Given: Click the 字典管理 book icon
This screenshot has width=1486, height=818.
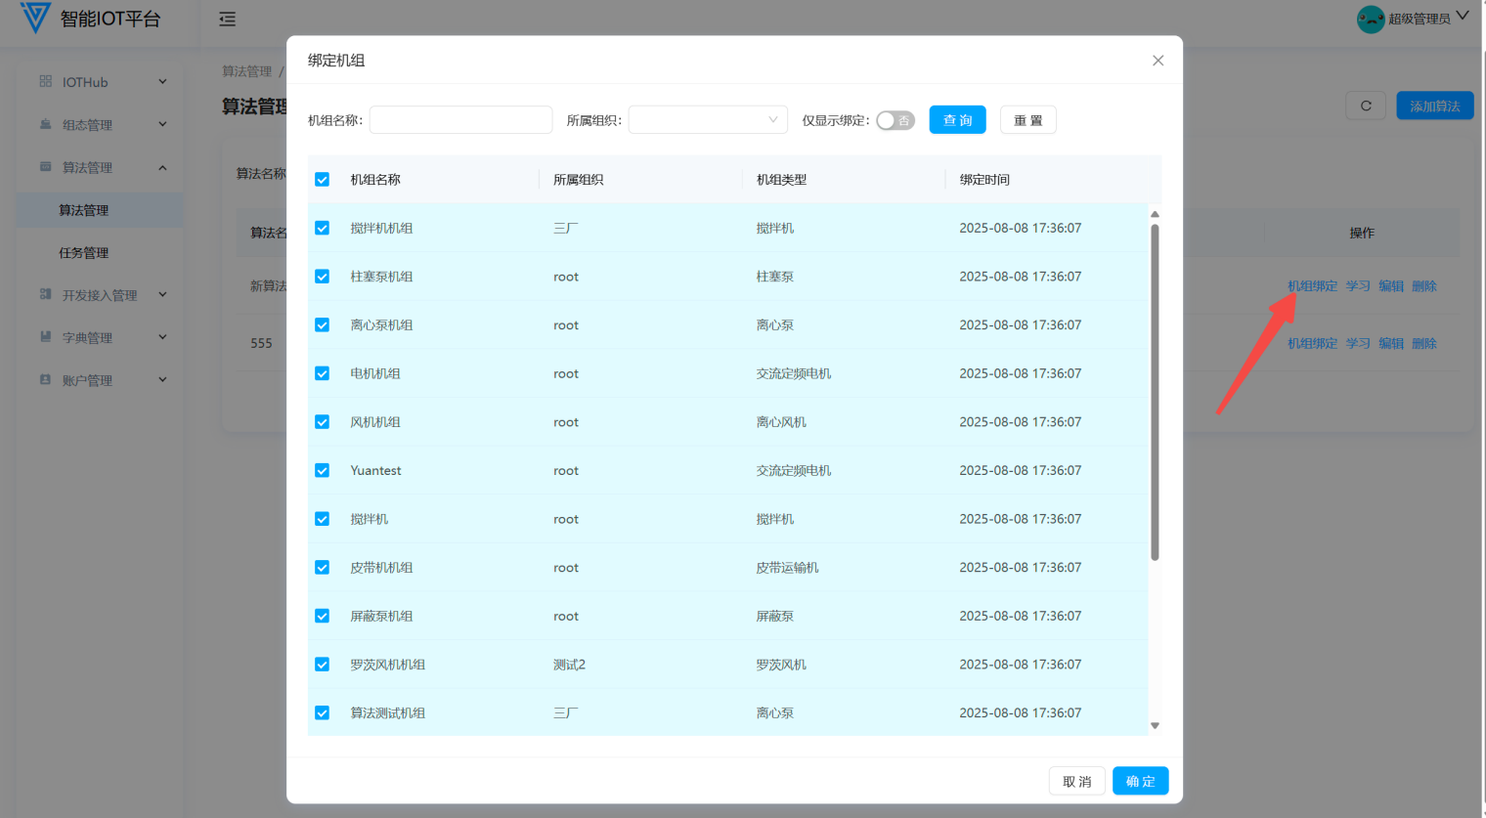Looking at the screenshot, I should [45, 337].
